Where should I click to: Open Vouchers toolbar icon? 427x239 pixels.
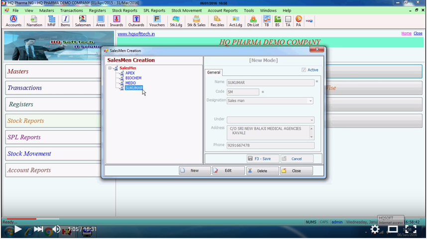coord(157,21)
